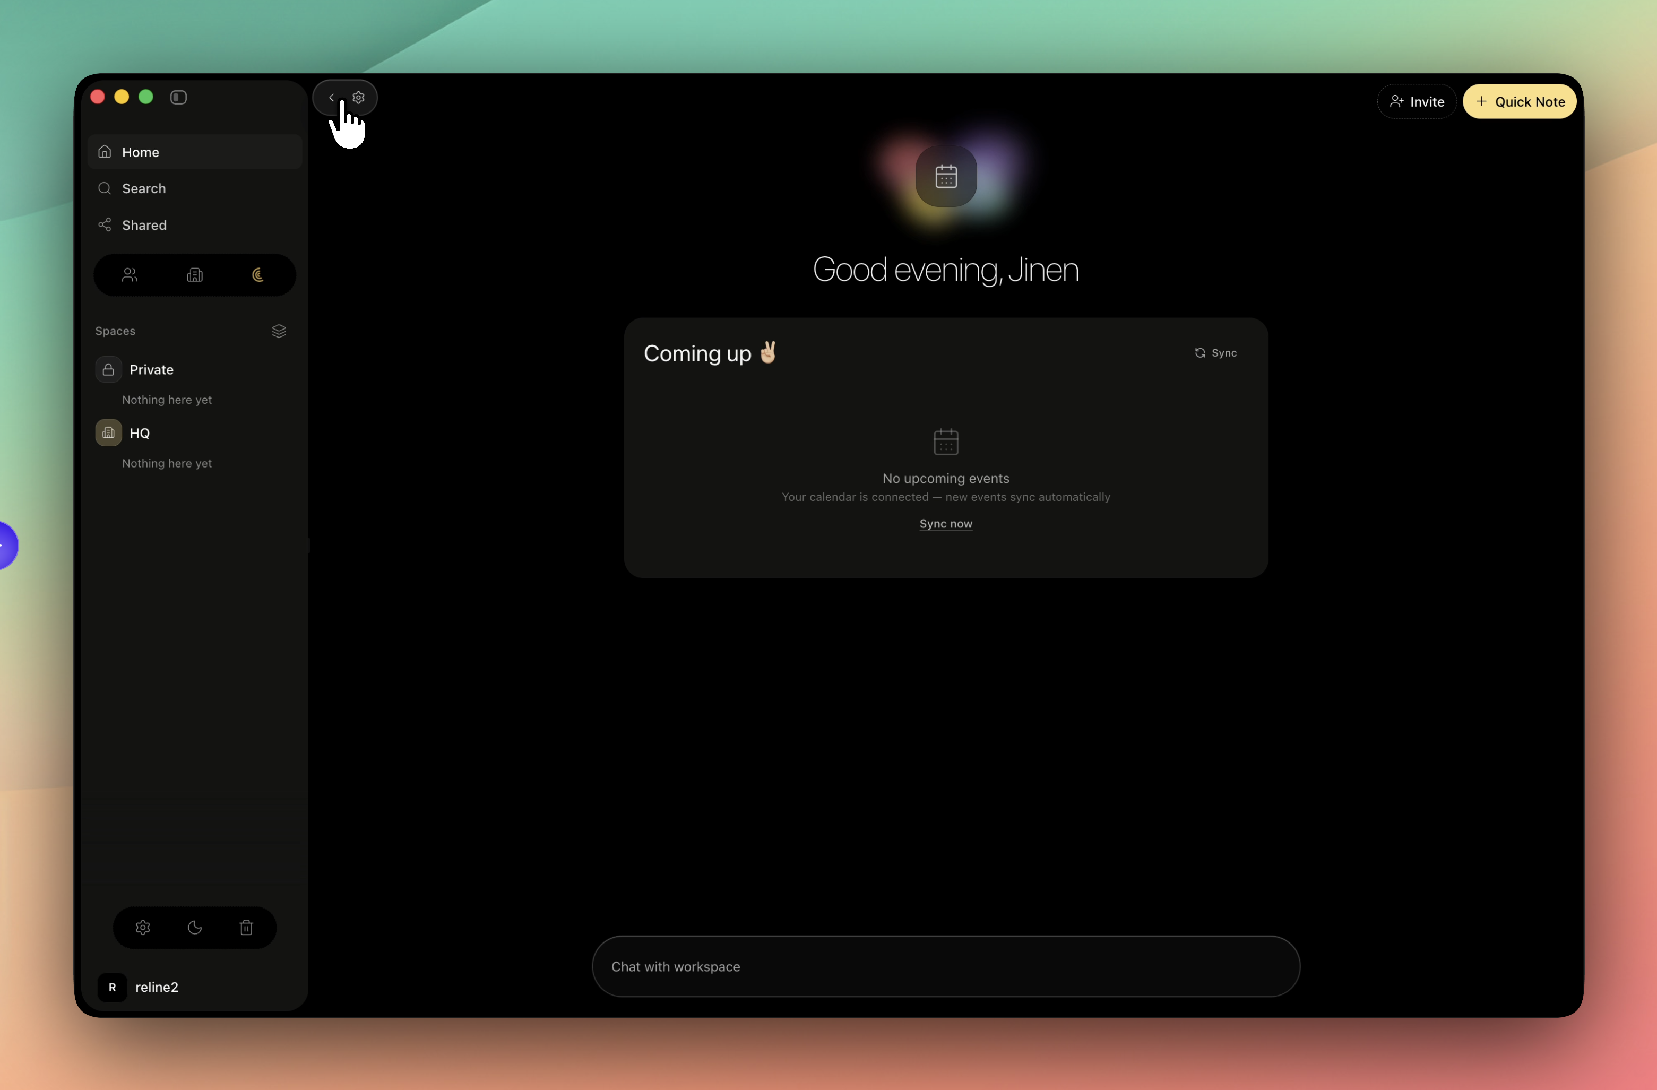
Task: Click Nothing here yet under HQ
Action: click(167, 463)
